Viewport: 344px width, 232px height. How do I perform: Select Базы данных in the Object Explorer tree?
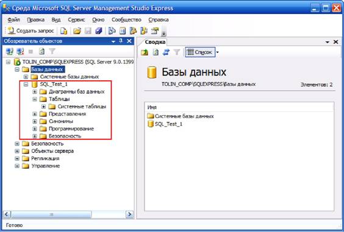tap(47, 69)
